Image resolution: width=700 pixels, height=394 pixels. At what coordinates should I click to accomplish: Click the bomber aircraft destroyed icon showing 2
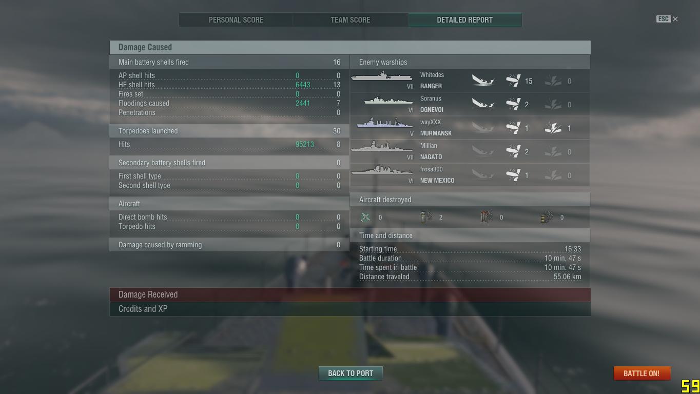(426, 218)
